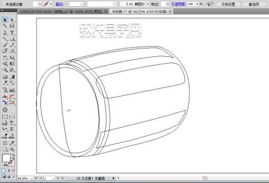This screenshot has width=269, height=183.
Task: Select the Lasso tool
Action: click(x=12, y=26)
